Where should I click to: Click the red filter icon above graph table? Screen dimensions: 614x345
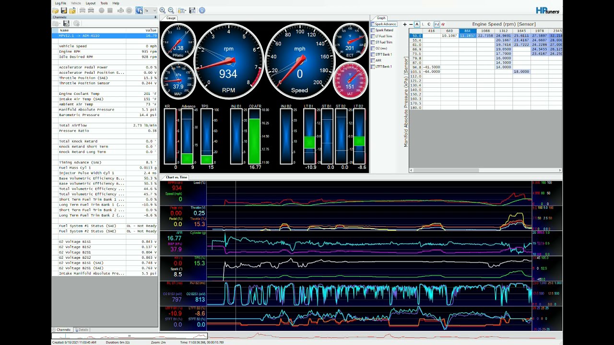tap(443, 24)
